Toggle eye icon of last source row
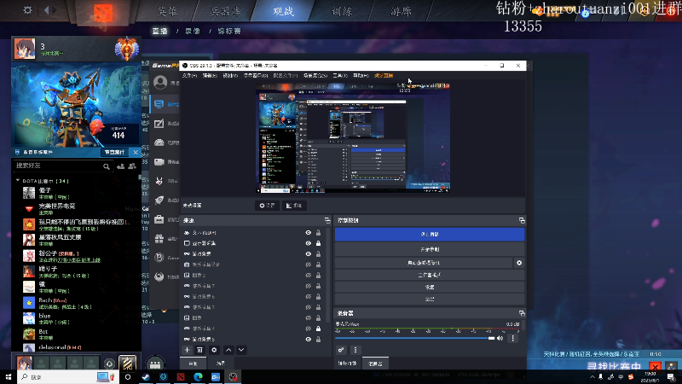The height and width of the screenshot is (384, 682). point(309,339)
